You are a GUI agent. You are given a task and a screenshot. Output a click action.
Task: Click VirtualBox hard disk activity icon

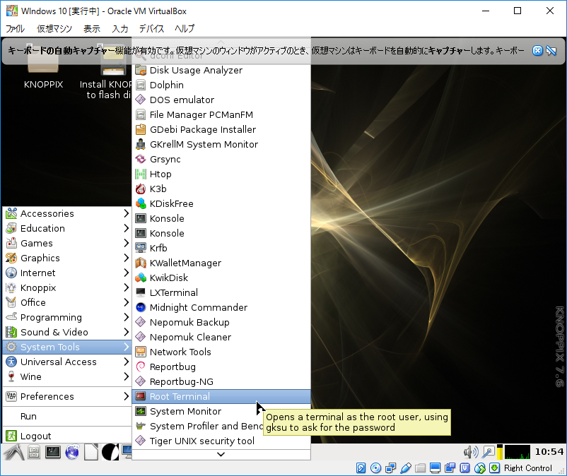[361, 468]
